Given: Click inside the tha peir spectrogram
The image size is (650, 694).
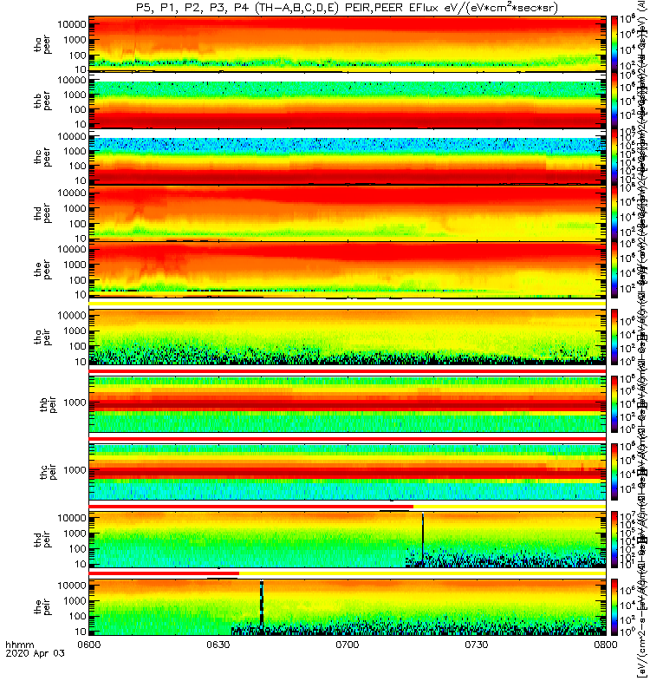Looking at the screenshot, I should 348,337.
